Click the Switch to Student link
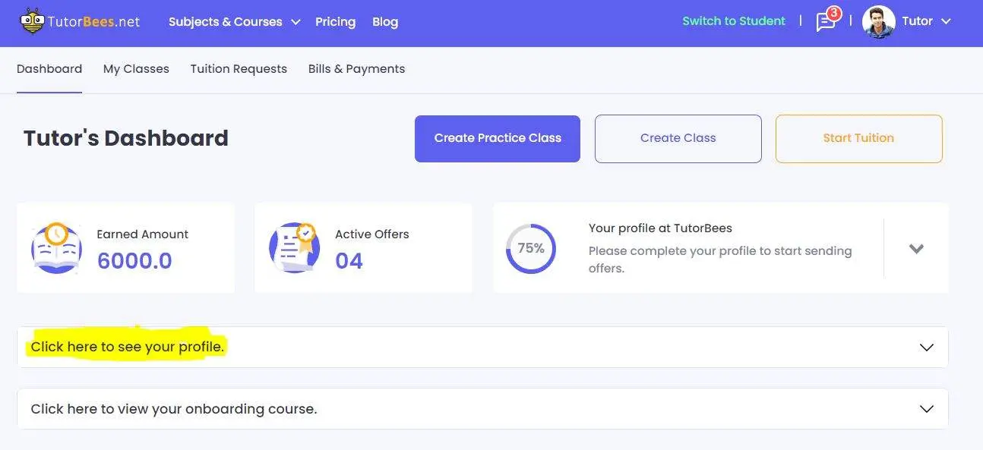This screenshot has width=983, height=450. pos(733,21)
